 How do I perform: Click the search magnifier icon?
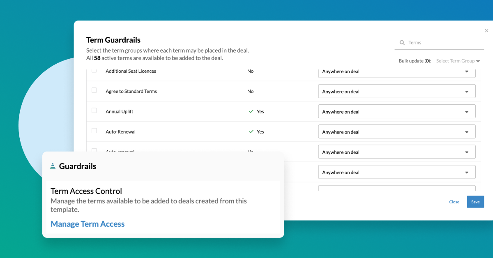click(402, 43)
